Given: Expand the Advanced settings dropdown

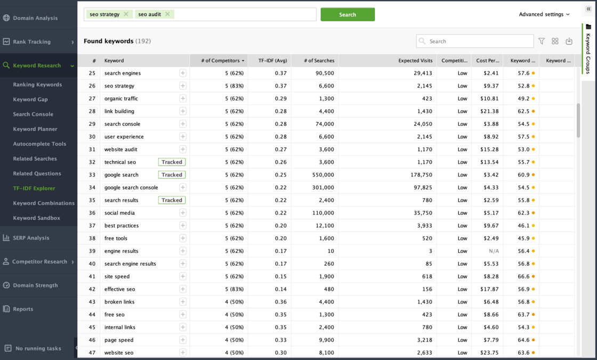Looking at the screenshot, I should (x=544, y=14).
